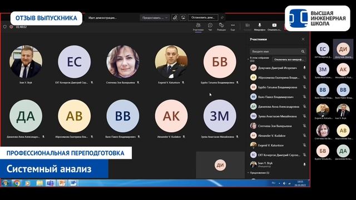The image size is (356, 200).
Task: Click the large AB avatar tile
Action: pos(74,116)
